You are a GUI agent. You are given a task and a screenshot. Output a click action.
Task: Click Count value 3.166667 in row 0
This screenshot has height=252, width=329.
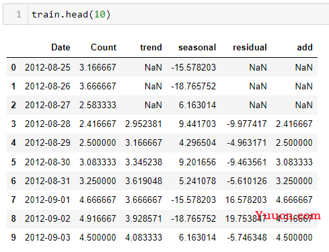(x=98, y=67)
